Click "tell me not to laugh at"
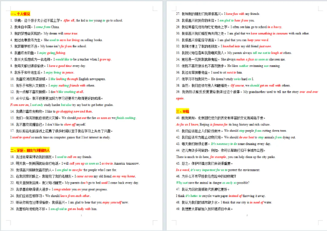 [268, 53]
